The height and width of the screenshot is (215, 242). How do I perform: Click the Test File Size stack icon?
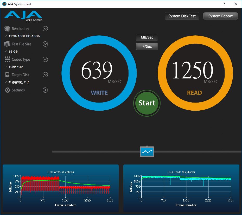click(x=7, y=44)
